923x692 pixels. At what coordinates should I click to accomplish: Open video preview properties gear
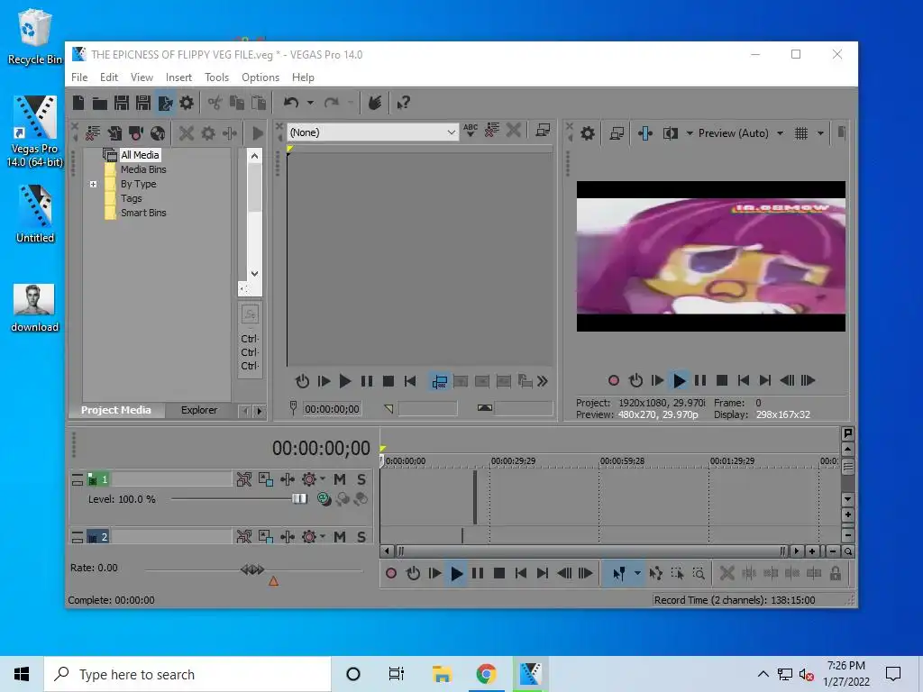pos(588,133)
